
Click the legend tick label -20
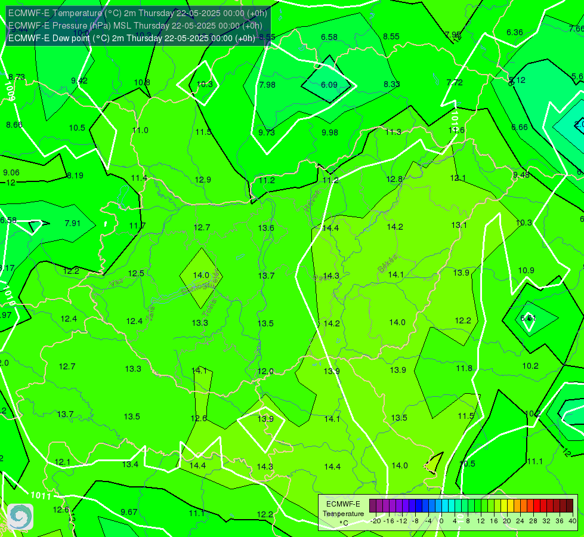376,521
